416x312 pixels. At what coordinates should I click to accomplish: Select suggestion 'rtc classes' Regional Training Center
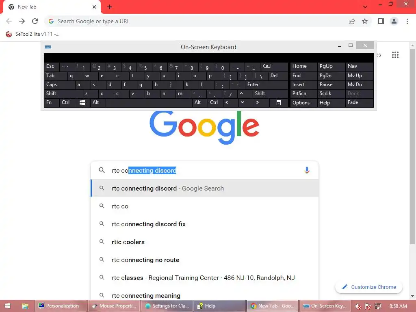click(204, 278)
